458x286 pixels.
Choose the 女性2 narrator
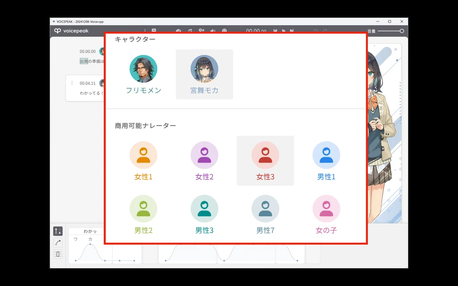click(204, 161)
